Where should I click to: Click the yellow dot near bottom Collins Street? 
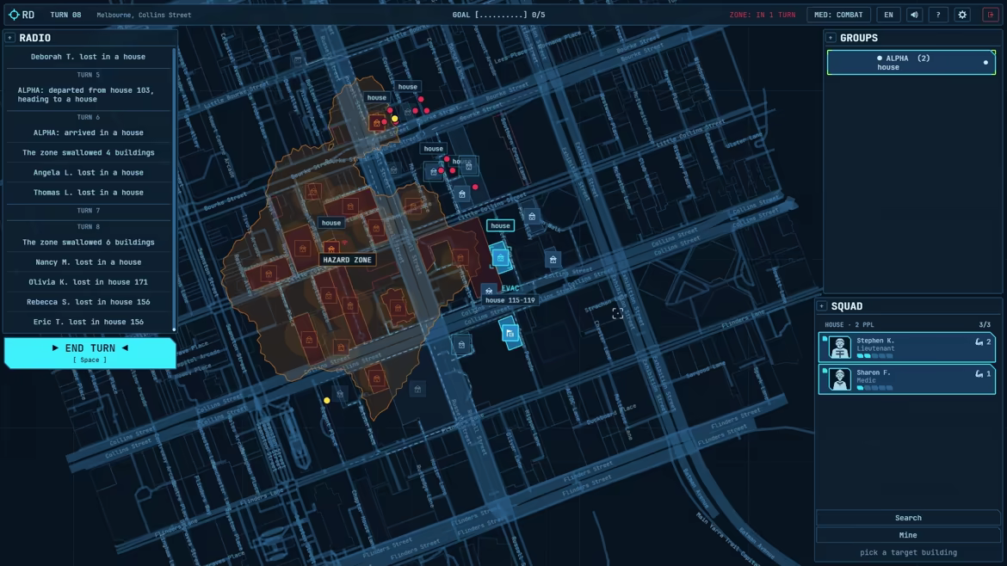(327, 401)
